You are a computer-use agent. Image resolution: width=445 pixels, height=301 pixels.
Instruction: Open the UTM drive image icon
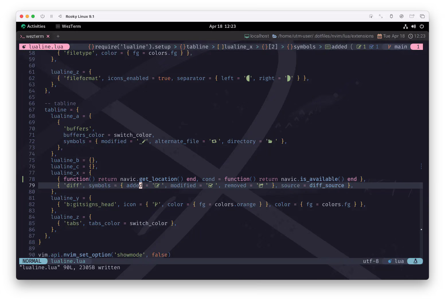[401, 16]
